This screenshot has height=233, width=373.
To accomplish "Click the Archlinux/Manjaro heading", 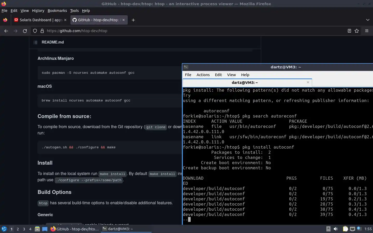I will (56, 58).
